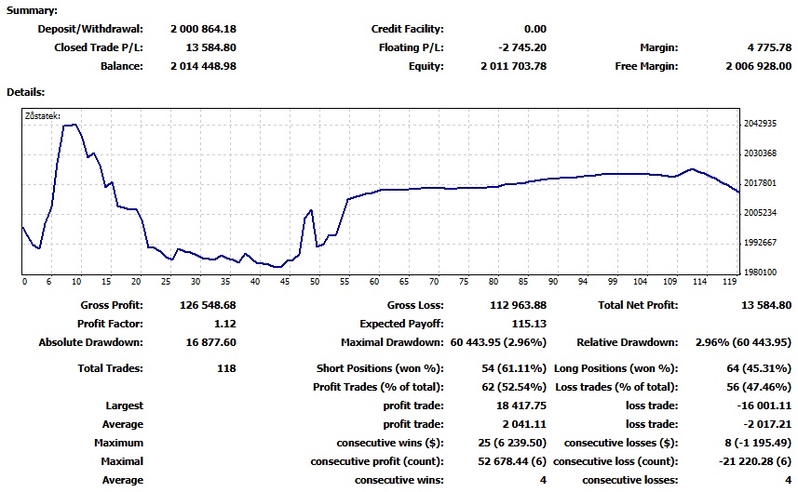
Task: Click the Margin value 4 775.78
Action: click(769, 47)
